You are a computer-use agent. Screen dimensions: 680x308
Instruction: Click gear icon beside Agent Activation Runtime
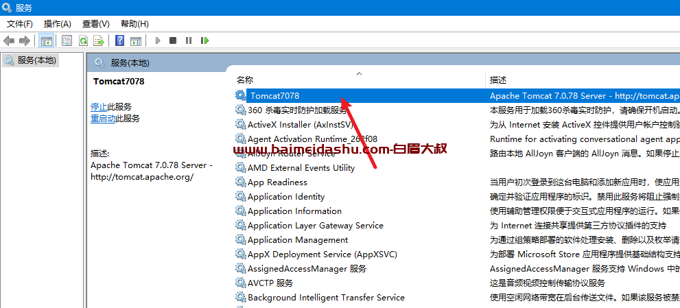click(x=240, y=139)
